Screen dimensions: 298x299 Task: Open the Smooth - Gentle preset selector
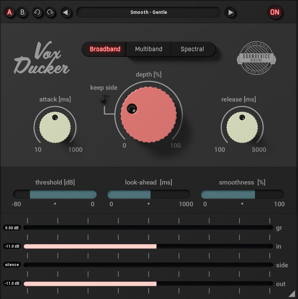coord(148,12)
